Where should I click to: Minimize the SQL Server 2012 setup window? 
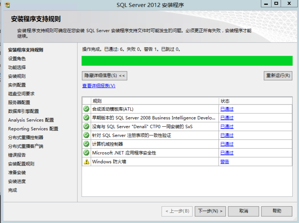coord(266,4)
